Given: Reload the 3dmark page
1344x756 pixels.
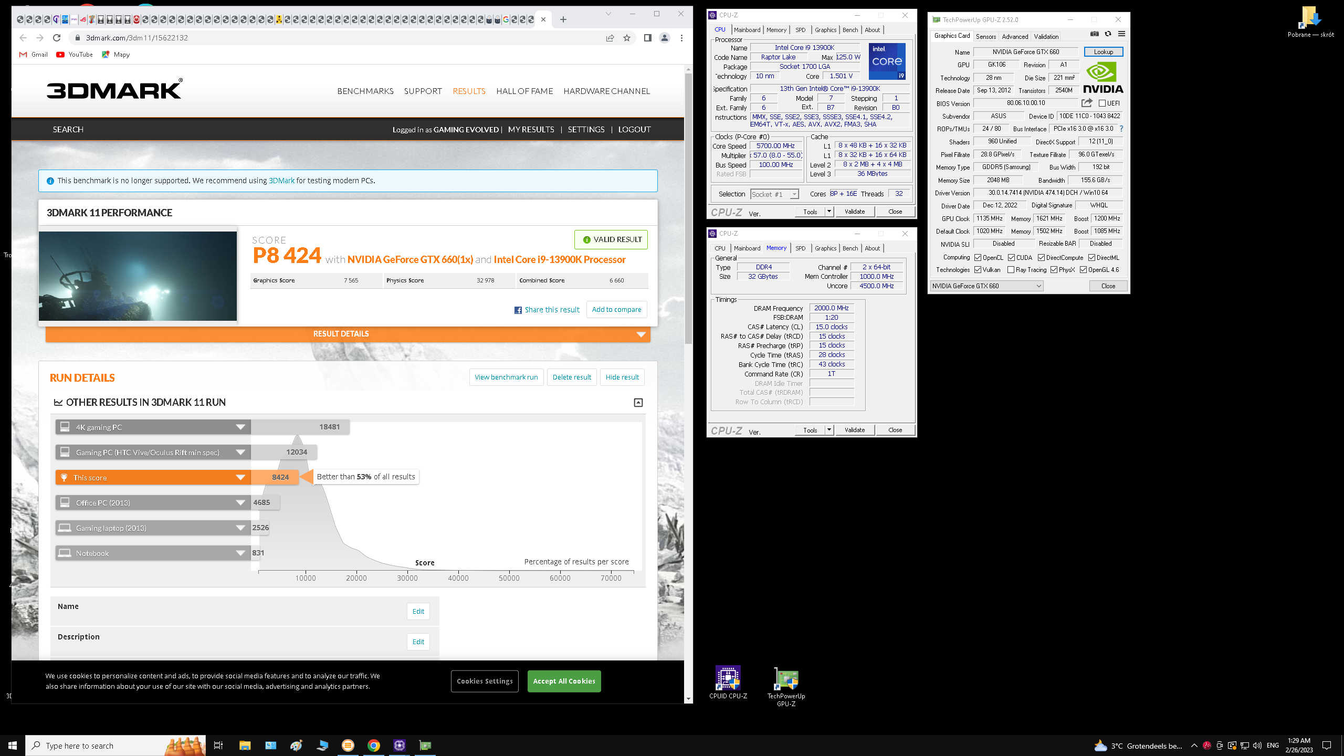Looking at the screenshot, I should [x=57, y=38].
